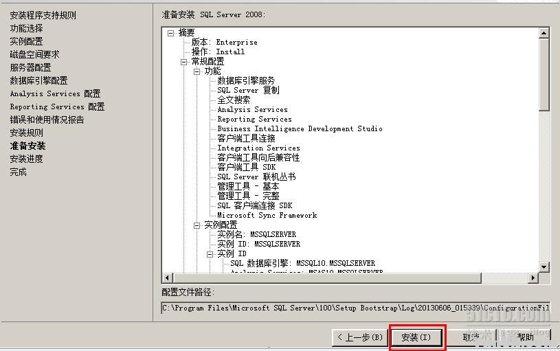This screenshot has height=351, width=560.
Task: Select 功能选择 step in sidebar
Action: 26,28
